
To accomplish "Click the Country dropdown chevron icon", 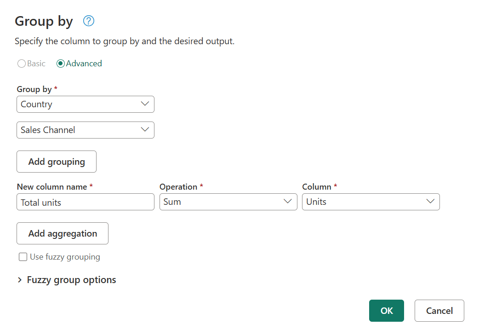I will tap(145, 104).
